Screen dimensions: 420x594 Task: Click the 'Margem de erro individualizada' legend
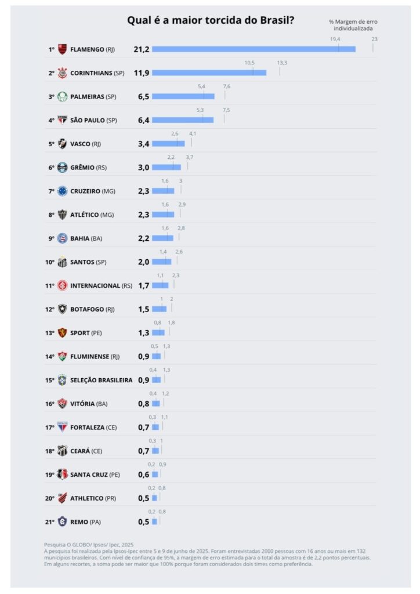[x=353, y=25]
